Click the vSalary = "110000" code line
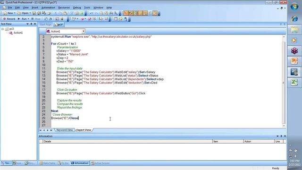The height and width of the screenshot is (170, 302). pos(68,51)
